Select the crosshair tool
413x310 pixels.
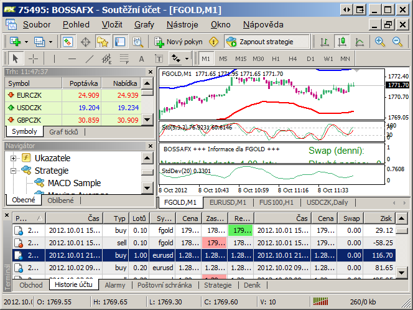coord(33,59)
